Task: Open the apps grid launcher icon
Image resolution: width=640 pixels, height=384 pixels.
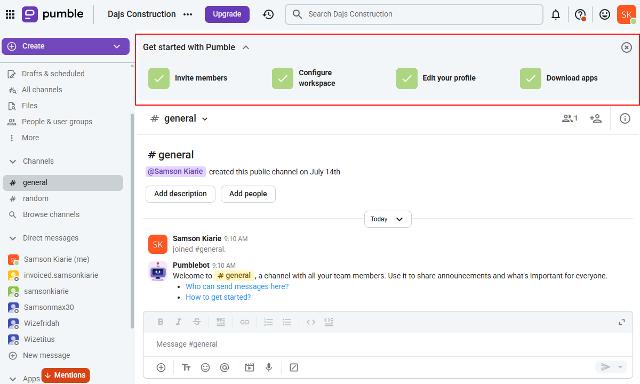Action: 10,14
